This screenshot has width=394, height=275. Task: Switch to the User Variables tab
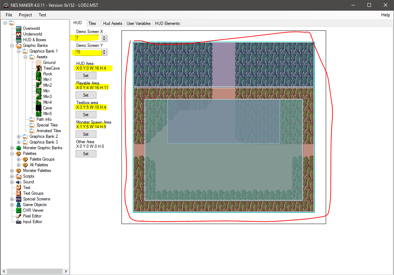138,23
